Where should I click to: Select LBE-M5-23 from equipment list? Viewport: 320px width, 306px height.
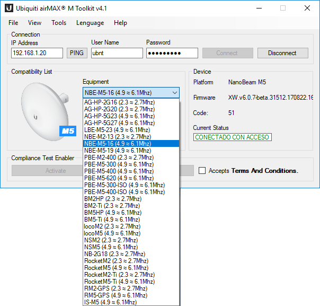(131, 130)
